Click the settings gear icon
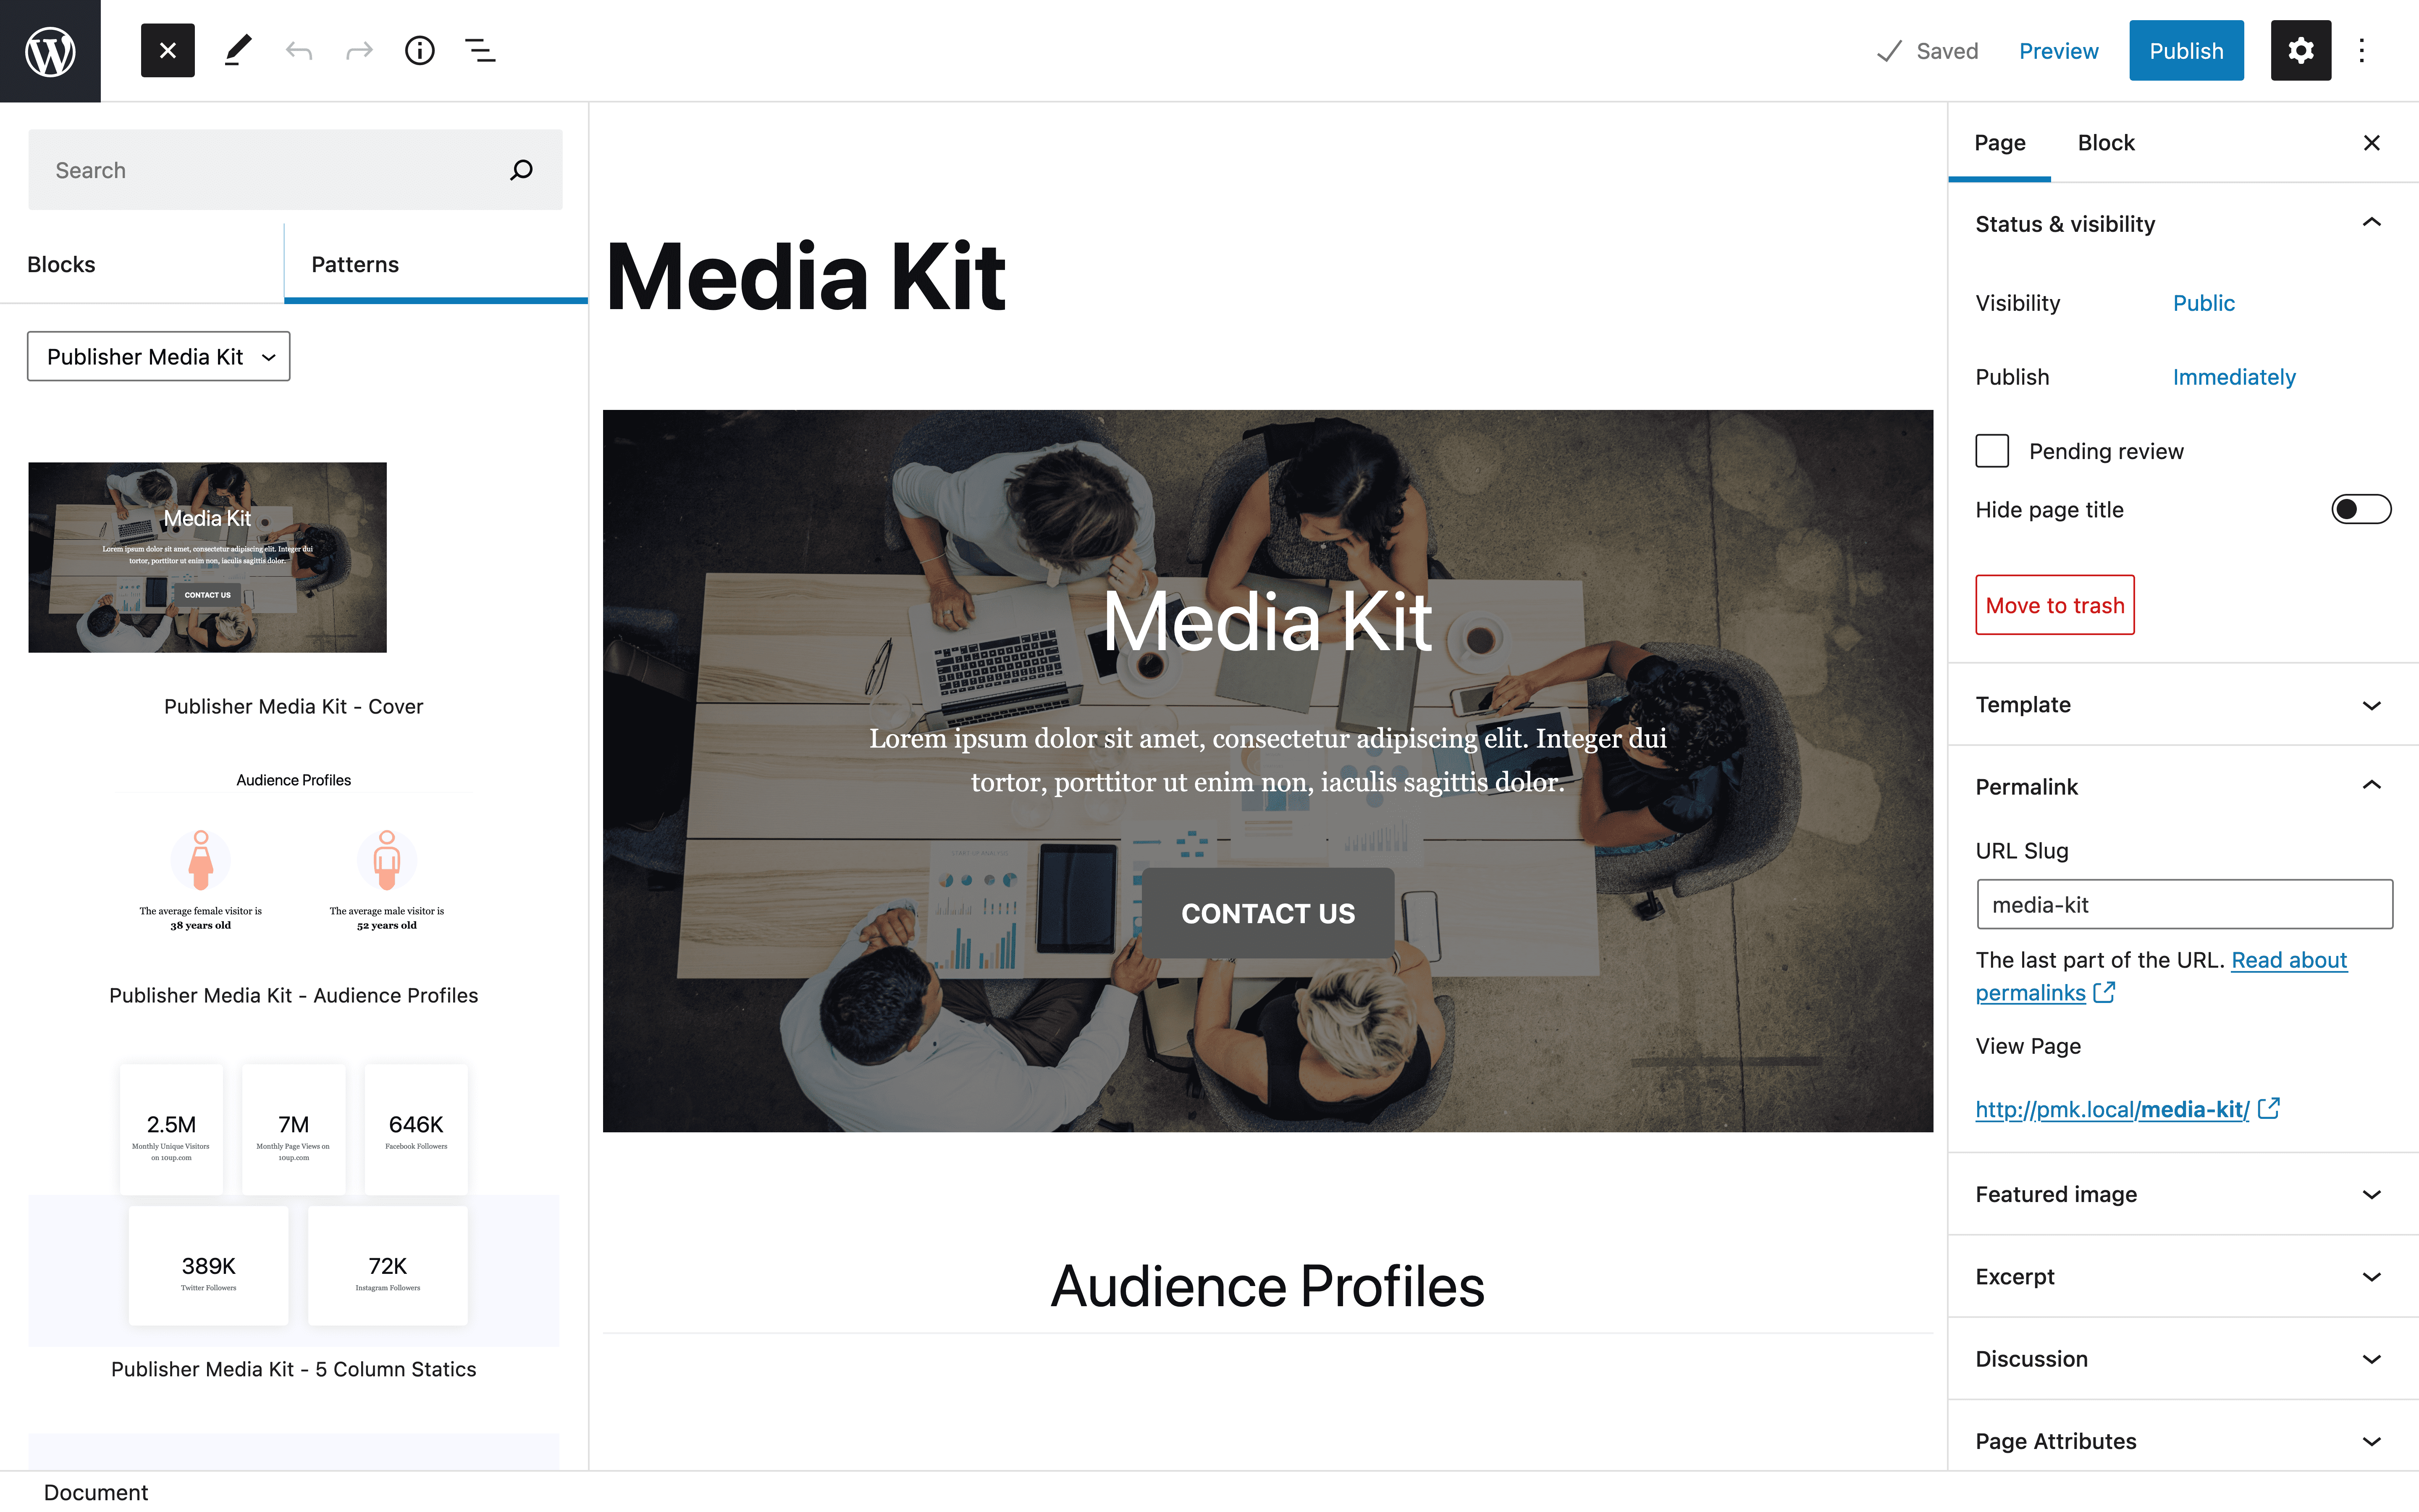This screenshot has height=1512, width=2419. tap(2301, 50)
